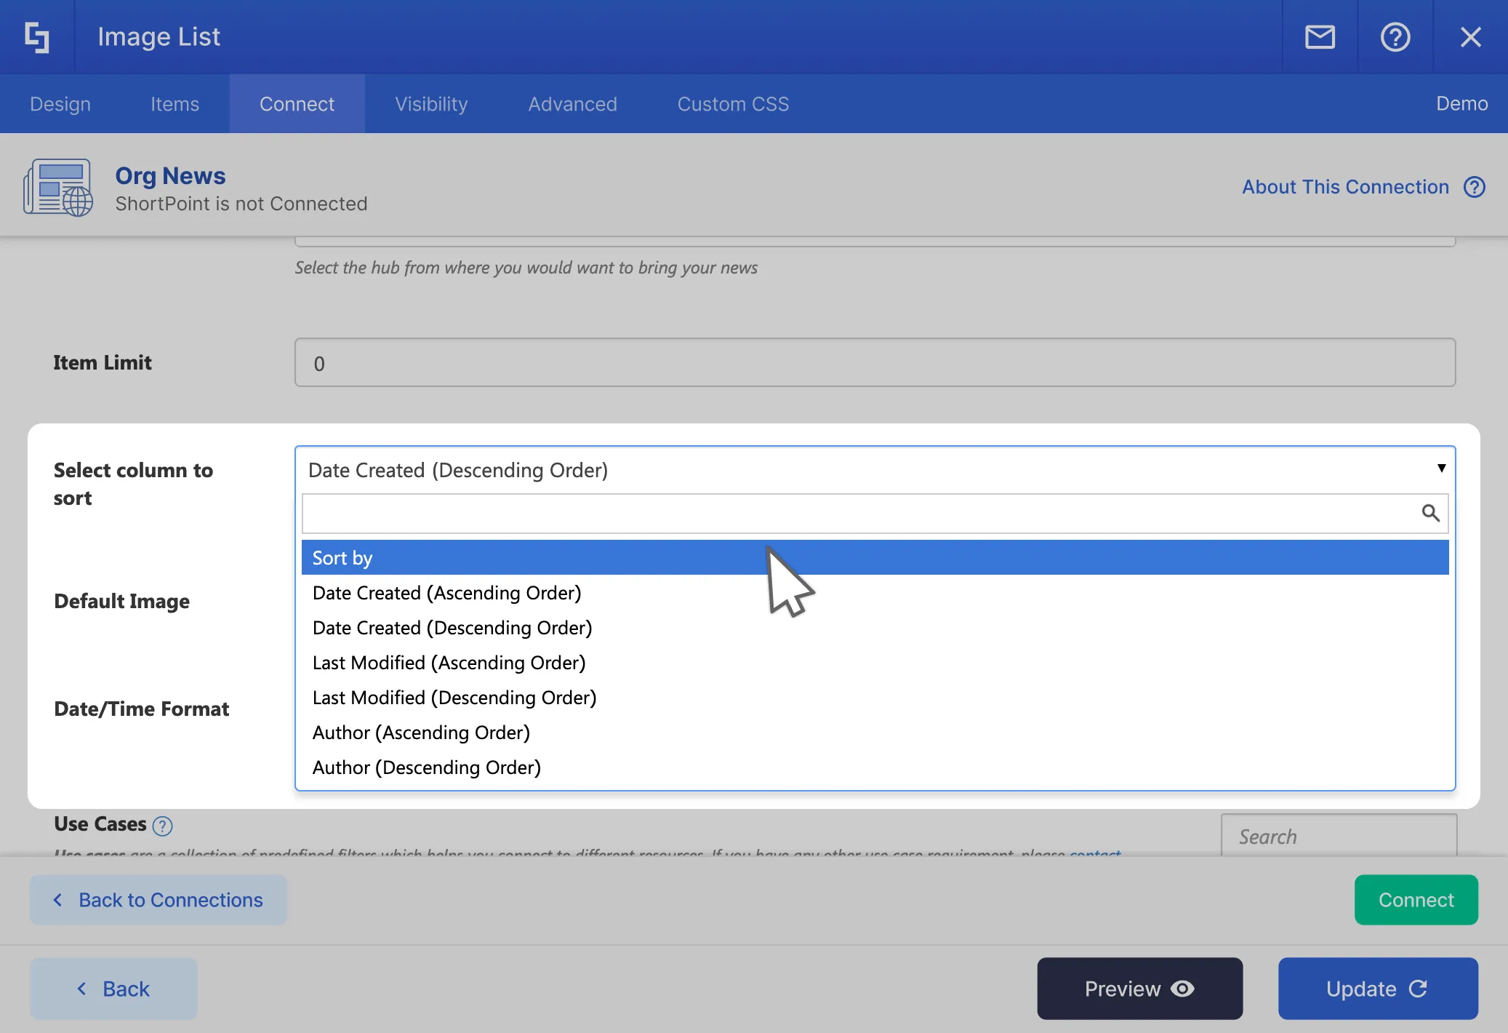Open the mail envelope icon
Screen dimensions: 1508x1033
click(1320, 37)
